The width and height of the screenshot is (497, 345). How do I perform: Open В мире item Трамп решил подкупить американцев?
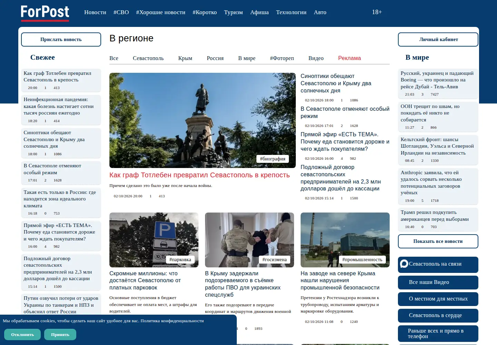pos(435,216)
